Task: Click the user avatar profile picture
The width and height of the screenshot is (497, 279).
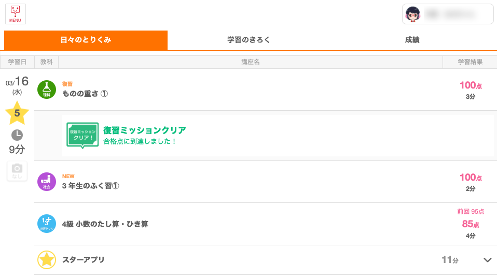Action: point(413,14)
